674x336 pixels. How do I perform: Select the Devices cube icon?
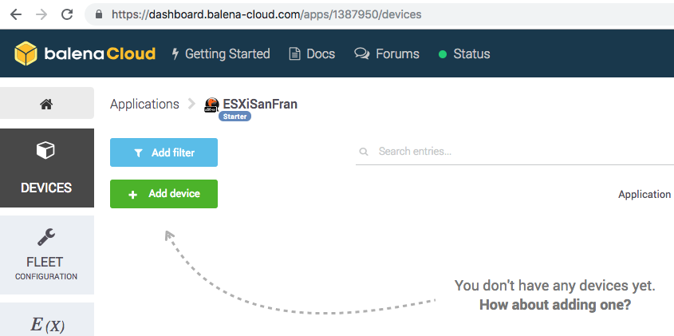[x=46, y=151]
